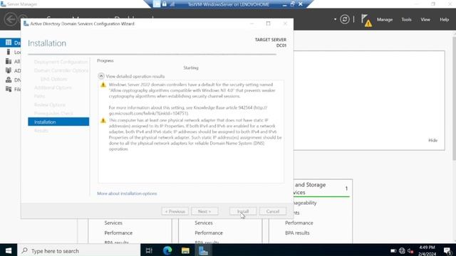
Task: Click the wizard icon in the title bar
Action: [26, 23]
